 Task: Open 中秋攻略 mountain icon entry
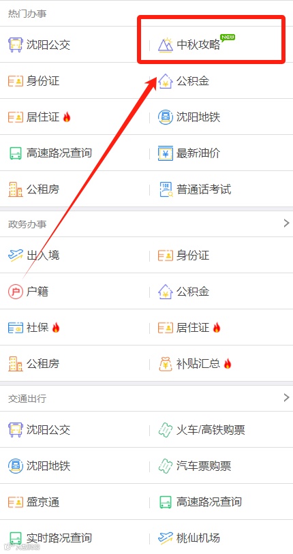165,45
